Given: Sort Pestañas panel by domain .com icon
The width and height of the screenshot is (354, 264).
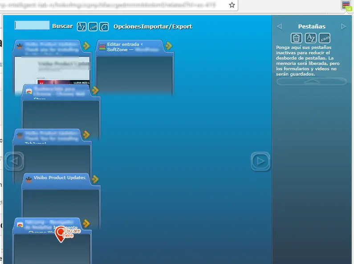Looking at the screenshot, I should pyautogui.click(x=325, y=38).
